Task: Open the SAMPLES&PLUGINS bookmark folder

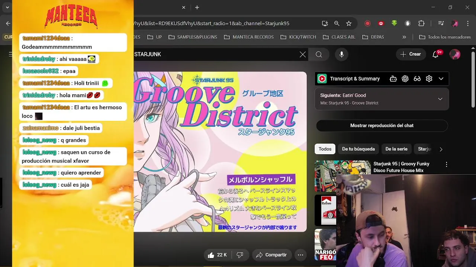Action: (x=193, y=37)
